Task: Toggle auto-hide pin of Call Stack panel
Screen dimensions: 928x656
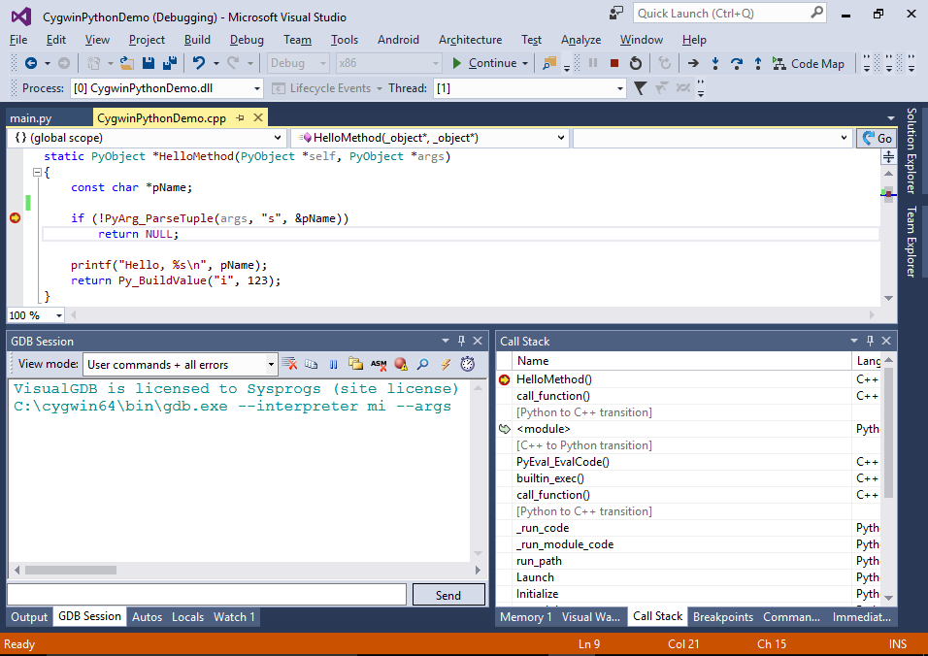Action: pyautogui.click(x=870, y=341)
